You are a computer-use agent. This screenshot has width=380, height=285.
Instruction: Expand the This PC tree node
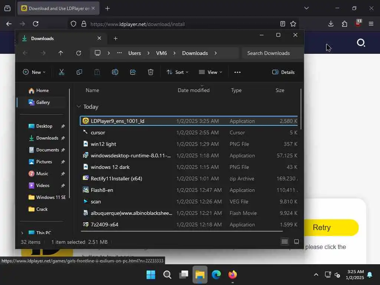tap(22, 233)
